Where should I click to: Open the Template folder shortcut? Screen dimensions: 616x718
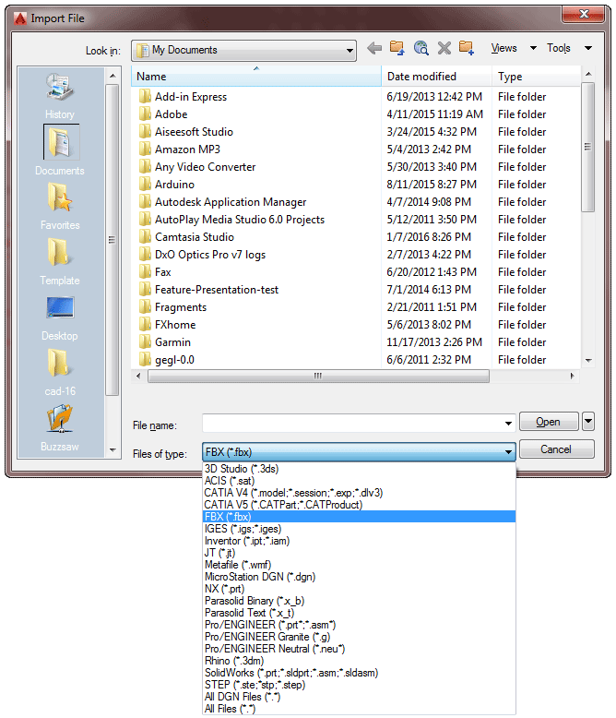(x=60, y=261)
